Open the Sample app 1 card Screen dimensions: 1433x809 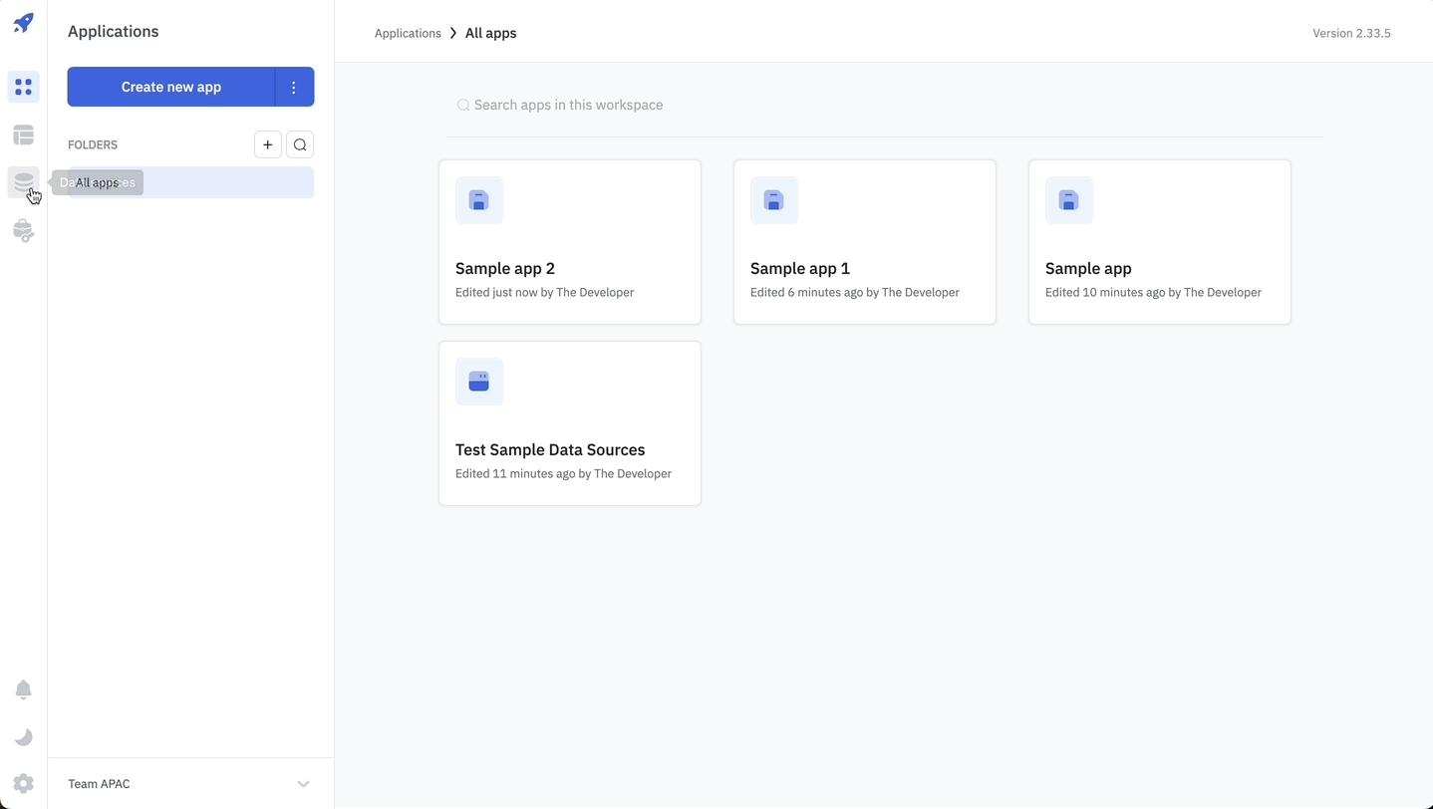click(865, 242)
